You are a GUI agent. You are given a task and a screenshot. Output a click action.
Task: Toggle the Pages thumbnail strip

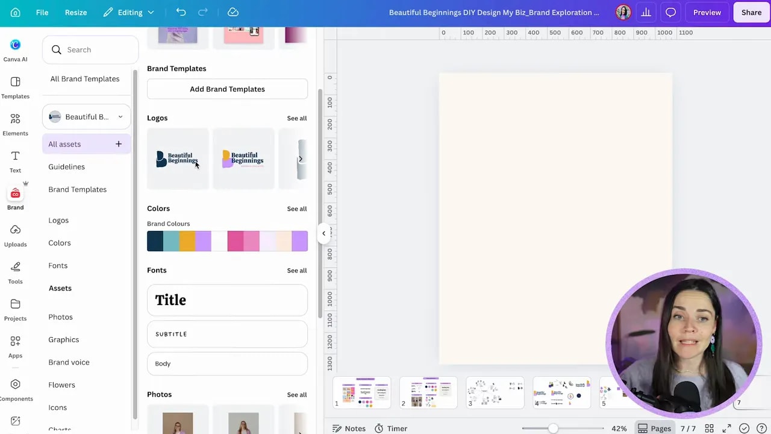(x=654, y=429)
